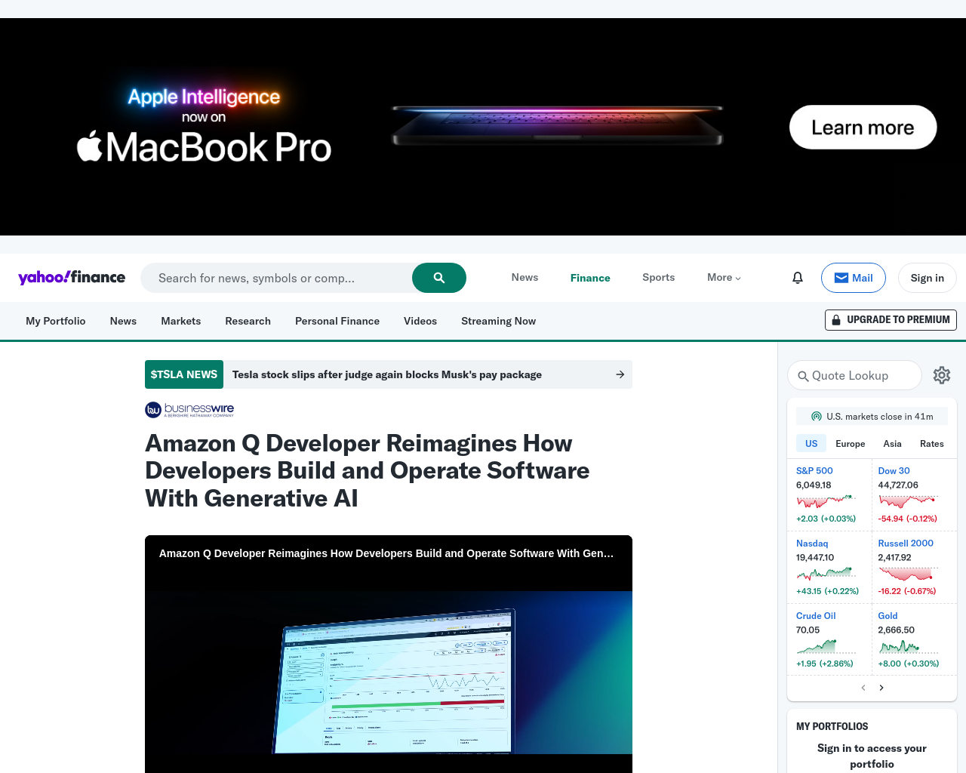Click the lock icon on Upgrade to Premium
This screenshot has width=966, height=773.
(836, 320)
